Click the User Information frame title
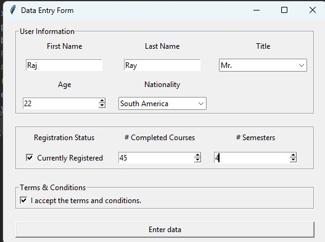The width and height of the screenshot is (325, 242). pyautogui.click(x=47, y=31)
